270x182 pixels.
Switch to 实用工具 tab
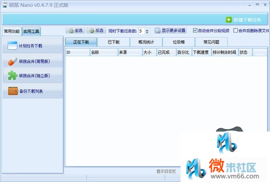click(31, 32)
